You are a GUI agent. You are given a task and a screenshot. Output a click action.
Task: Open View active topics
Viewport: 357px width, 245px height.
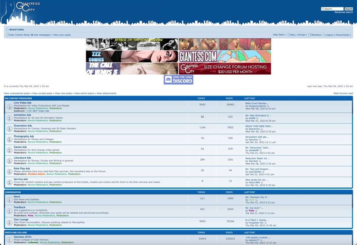84,93
